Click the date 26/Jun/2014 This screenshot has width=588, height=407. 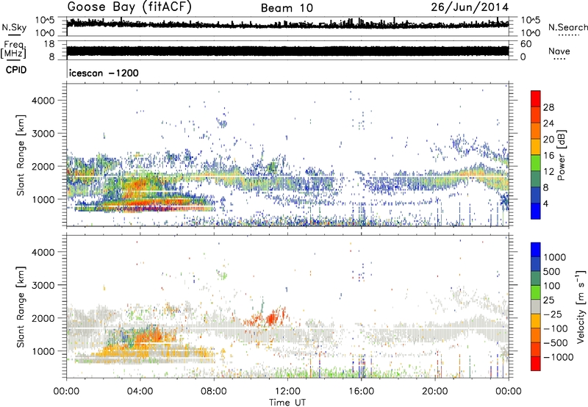[x=470, y=7]
